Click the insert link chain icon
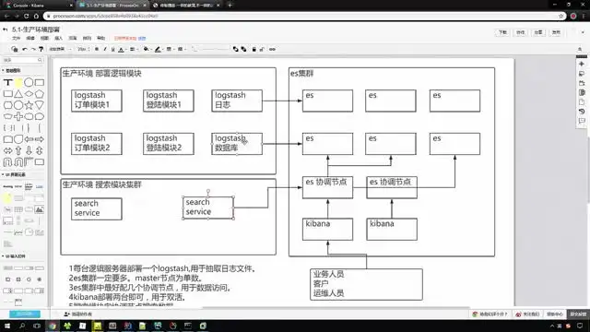590x332 pixels. pos(272,49)
